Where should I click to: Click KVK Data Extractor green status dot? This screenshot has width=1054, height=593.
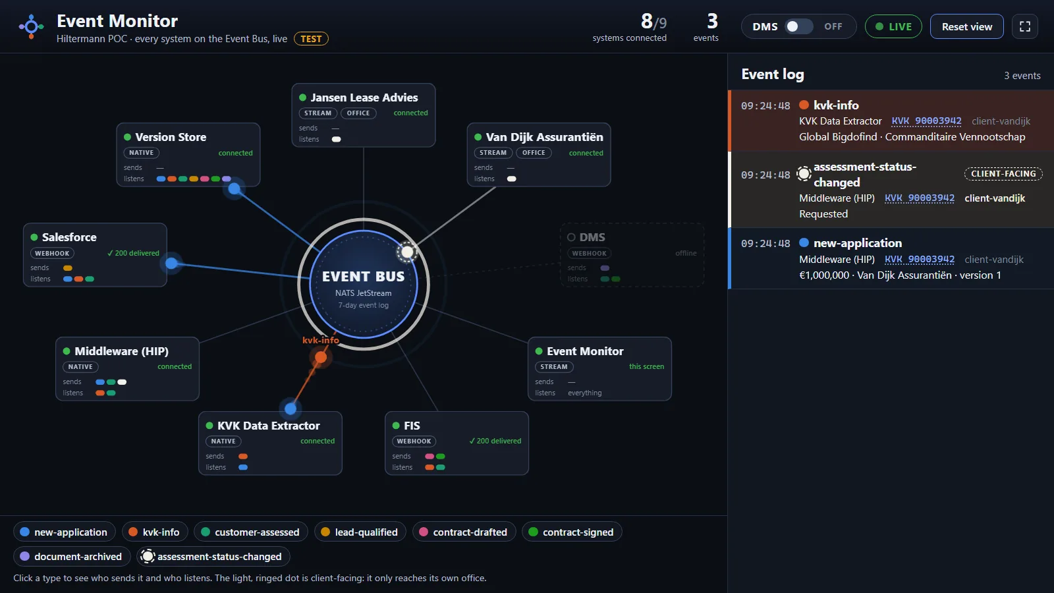(x=209, y=426)
